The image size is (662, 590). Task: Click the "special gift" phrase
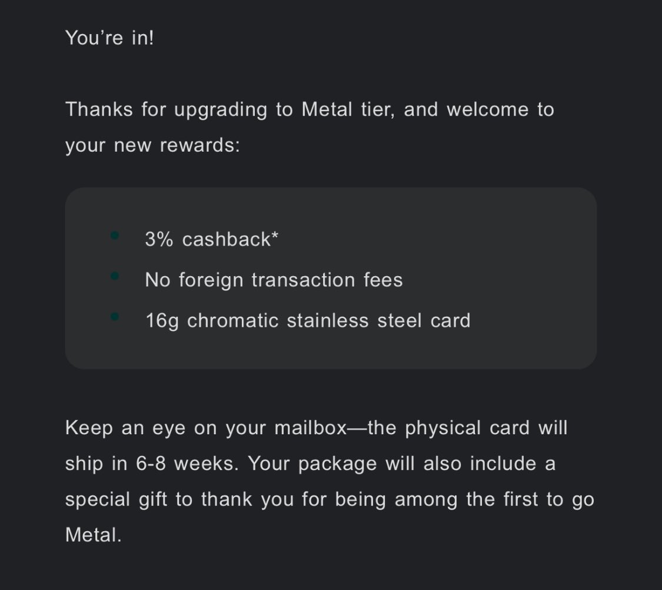pos(116,500)
